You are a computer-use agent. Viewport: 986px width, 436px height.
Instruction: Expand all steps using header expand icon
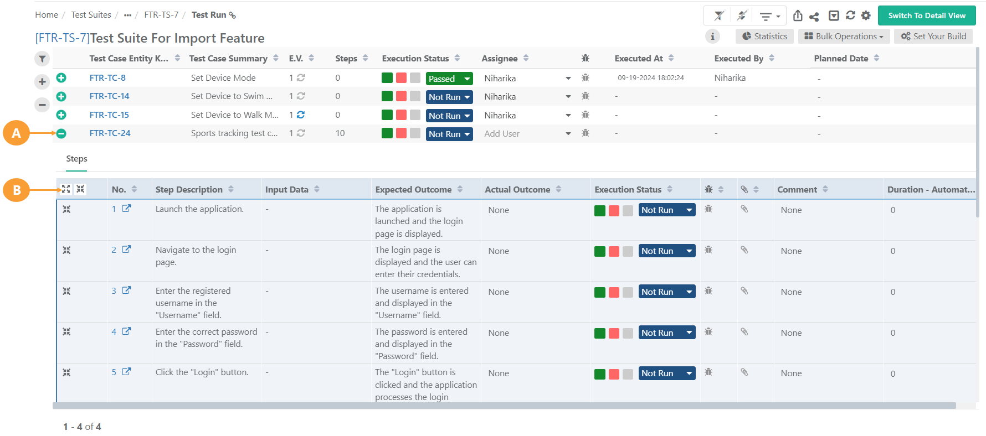(66, 189)
